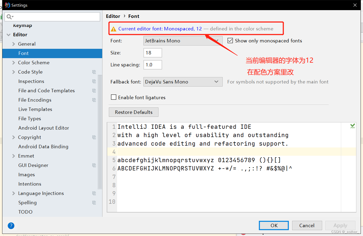363x236 pixels.
Task: Open Live Templates settings
Action: point(35,109)
